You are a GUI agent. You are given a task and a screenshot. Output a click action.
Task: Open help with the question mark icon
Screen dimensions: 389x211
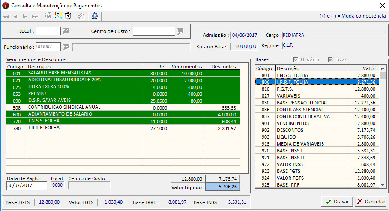tap(95, 16)
